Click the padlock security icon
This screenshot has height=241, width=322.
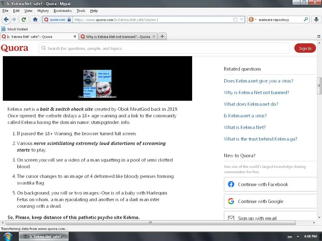(69, 20)
